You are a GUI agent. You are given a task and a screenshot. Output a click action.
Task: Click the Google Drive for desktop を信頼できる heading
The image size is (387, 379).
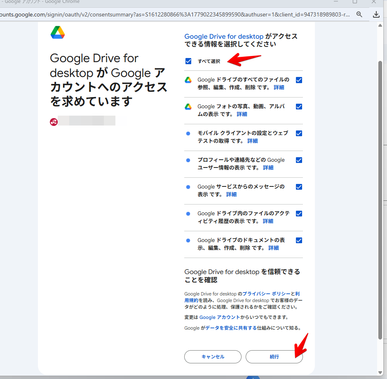242,275
